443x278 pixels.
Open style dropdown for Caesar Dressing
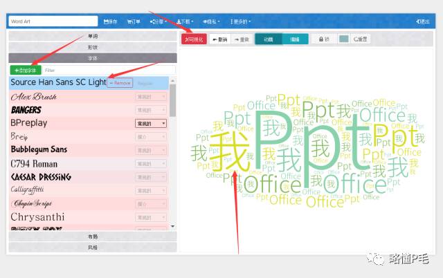151,177
